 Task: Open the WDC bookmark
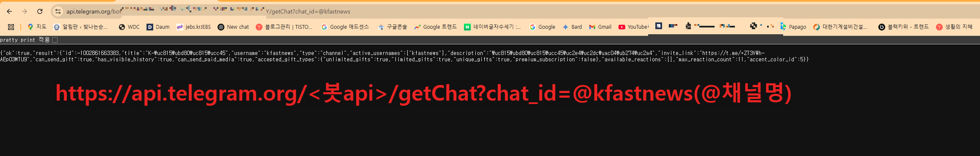129,27
